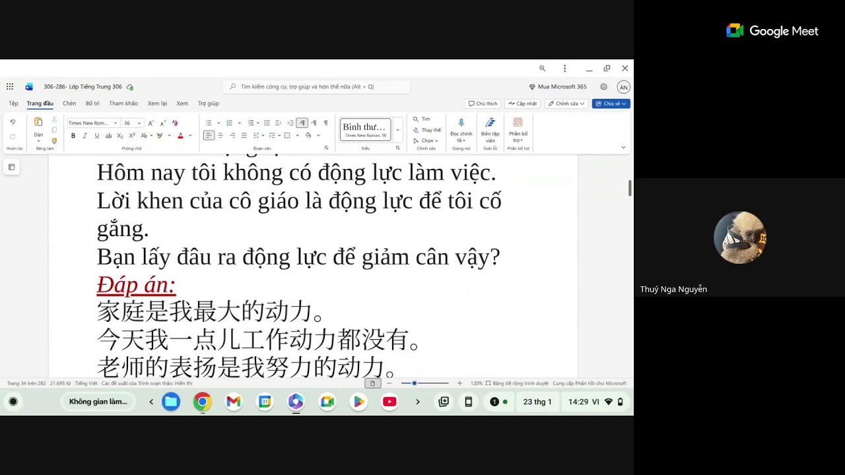This screenshot has height=475, width=845.
Task: Click the increase font size icon
Action: coord(151,123)
